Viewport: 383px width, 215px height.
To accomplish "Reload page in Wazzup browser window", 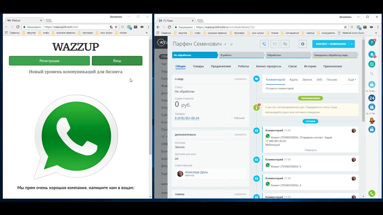I will click(x=18, y=27).
